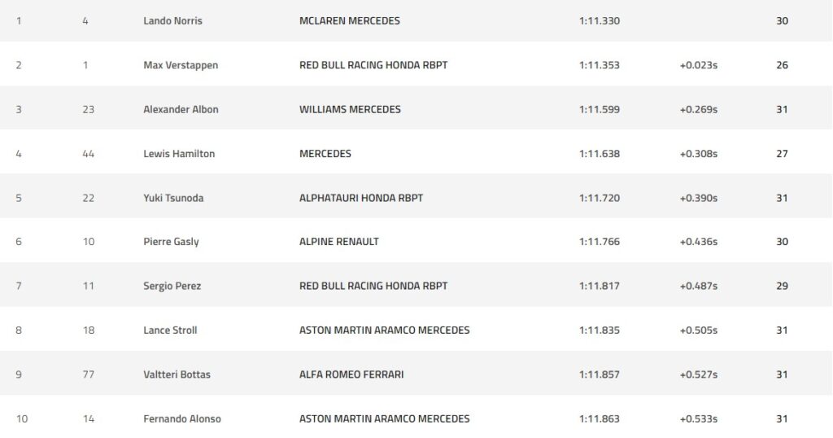Select Max Verstappen's name
Viewport: 833px width, 438px height.
point(181,65)
